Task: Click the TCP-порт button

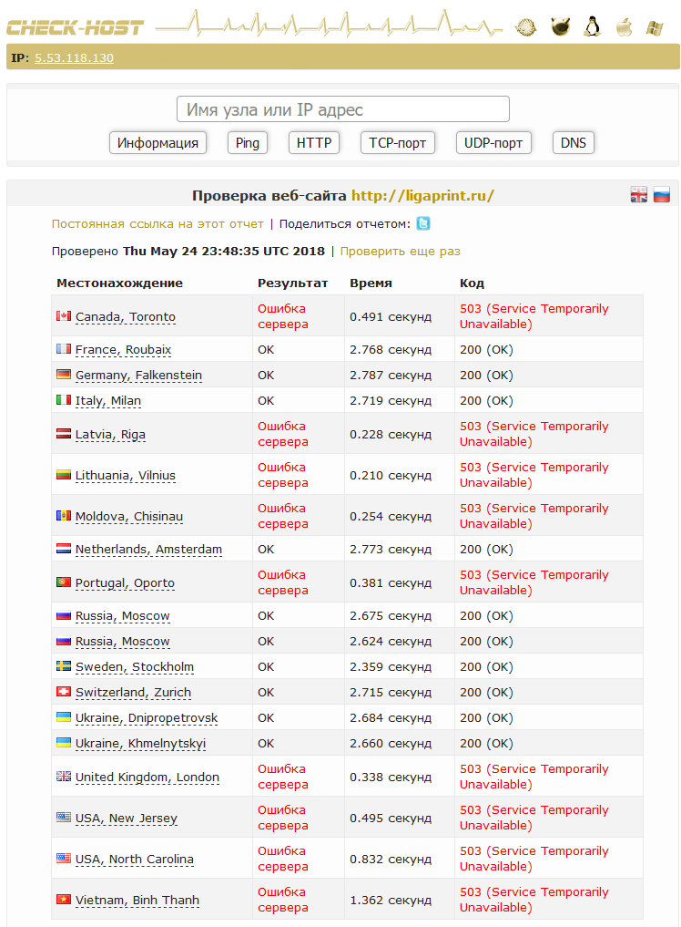Action: click(398, 143)
